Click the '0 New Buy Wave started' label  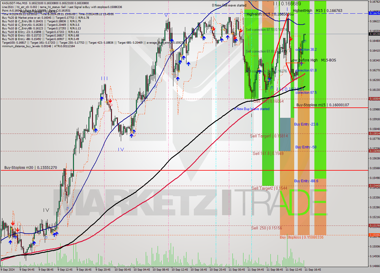tap(252, 109)
